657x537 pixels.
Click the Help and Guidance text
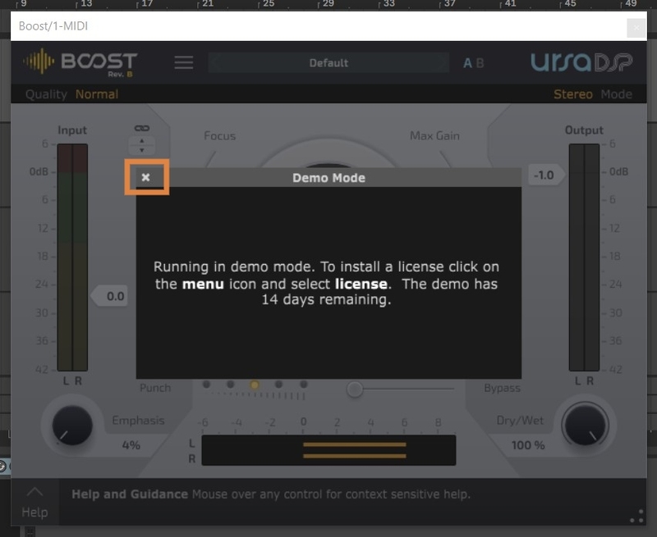[130, 494]
